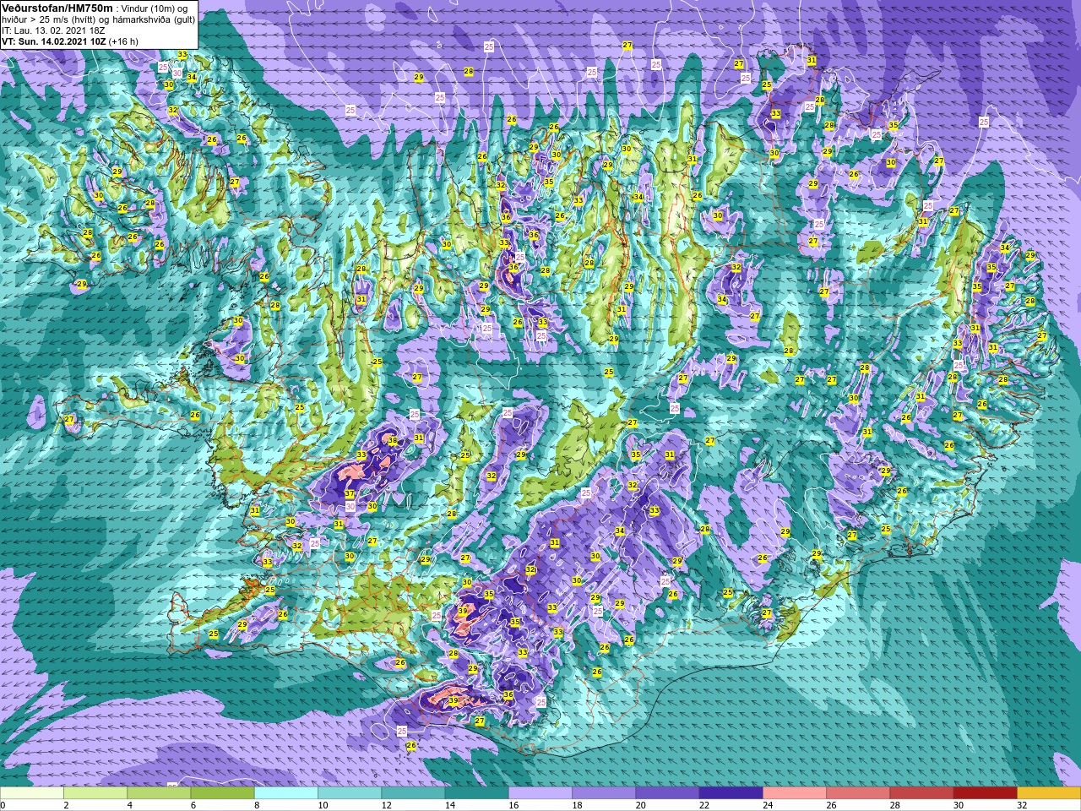
Task: Click the 'Veðurstofan/HM750m' title text
Action: tap(57, 8)
